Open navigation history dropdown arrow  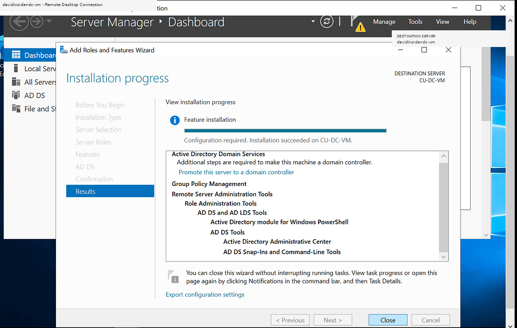[49, 21]
